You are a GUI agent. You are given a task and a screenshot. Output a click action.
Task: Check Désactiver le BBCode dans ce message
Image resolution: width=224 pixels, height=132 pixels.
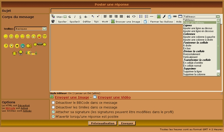[x=53, y=103]
